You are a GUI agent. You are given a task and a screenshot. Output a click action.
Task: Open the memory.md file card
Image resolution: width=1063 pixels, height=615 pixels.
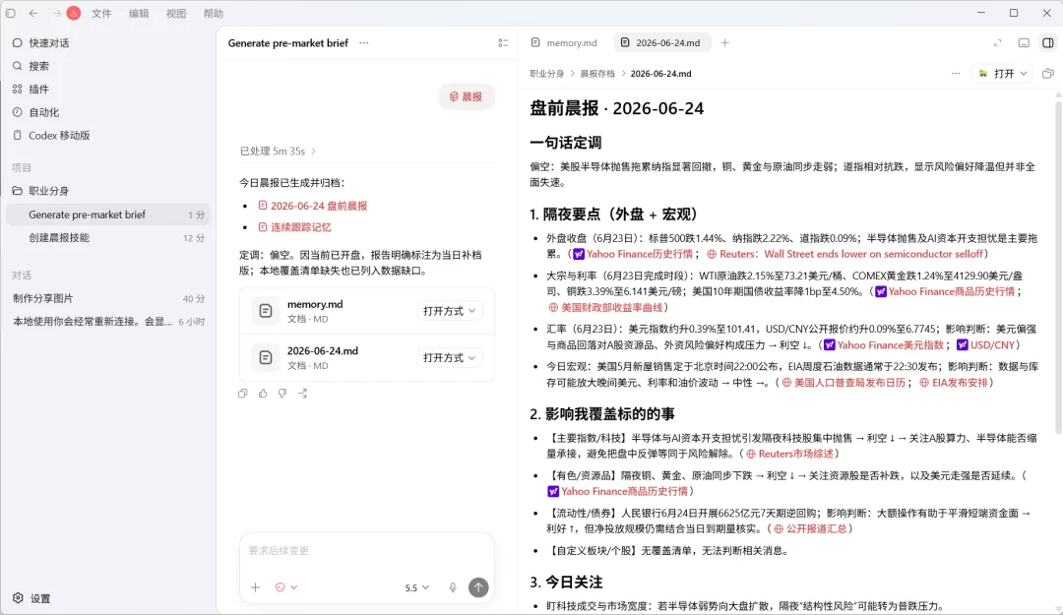367,311
